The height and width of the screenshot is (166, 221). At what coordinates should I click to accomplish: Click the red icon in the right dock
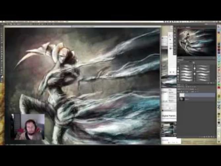click(x=219, y=87)
